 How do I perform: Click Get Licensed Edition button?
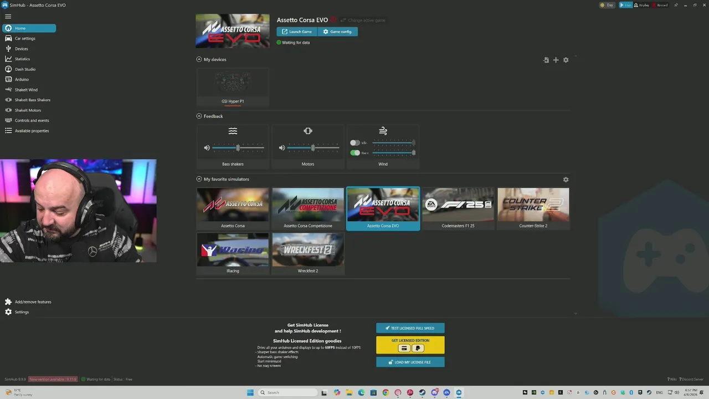[410, 345]
